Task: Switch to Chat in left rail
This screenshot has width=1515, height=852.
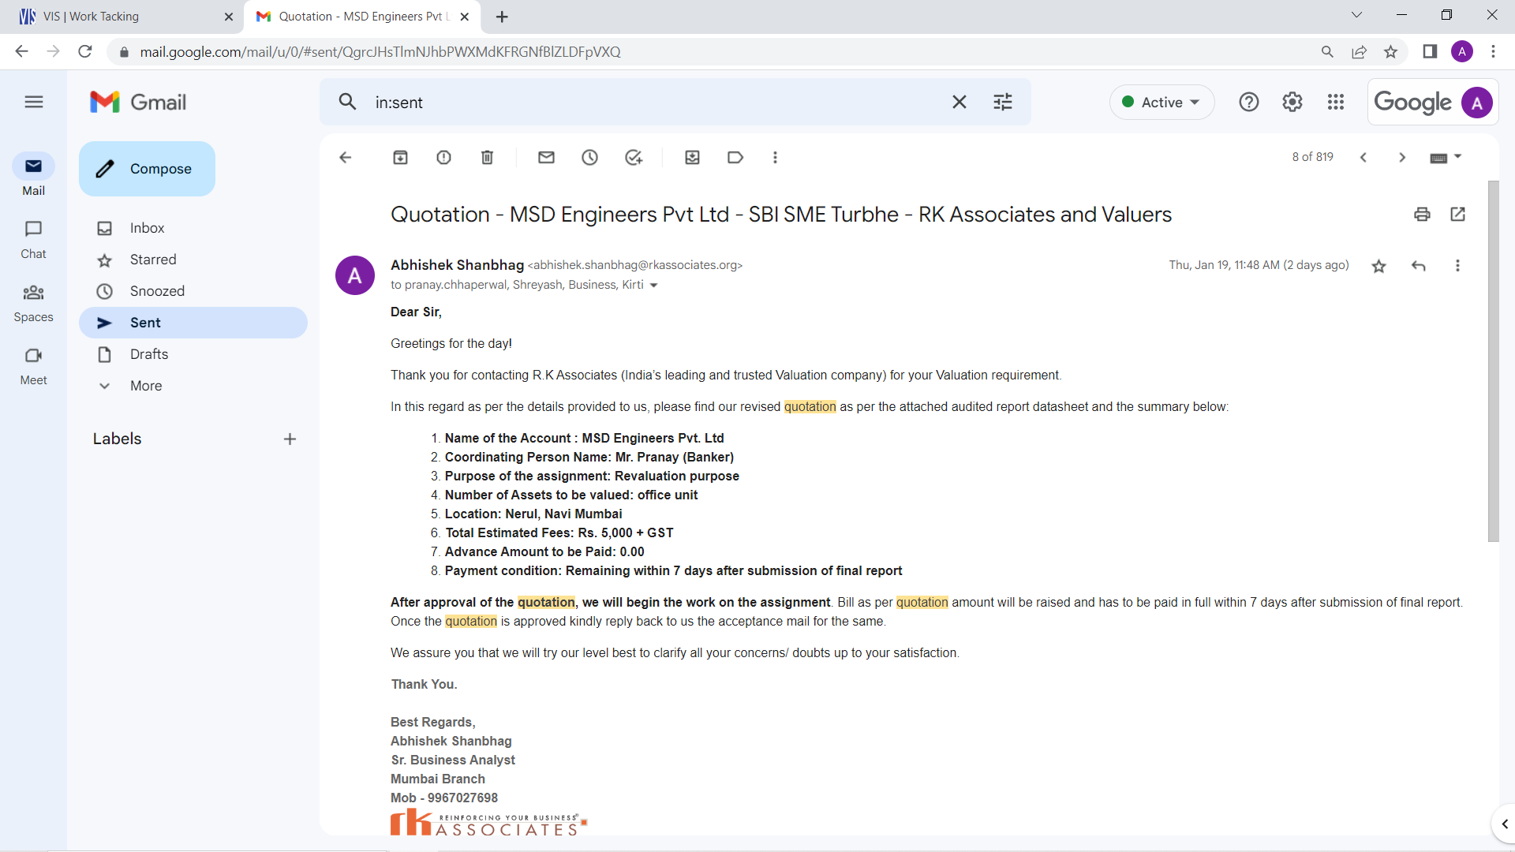Action: [33, 239]
